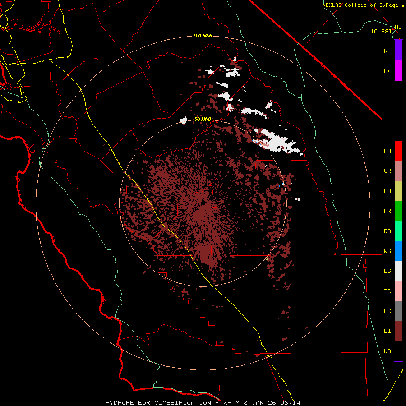Click the 100 NMI range ring label
The height and width of the screenshot is (406, 406).
coord(203,36)
